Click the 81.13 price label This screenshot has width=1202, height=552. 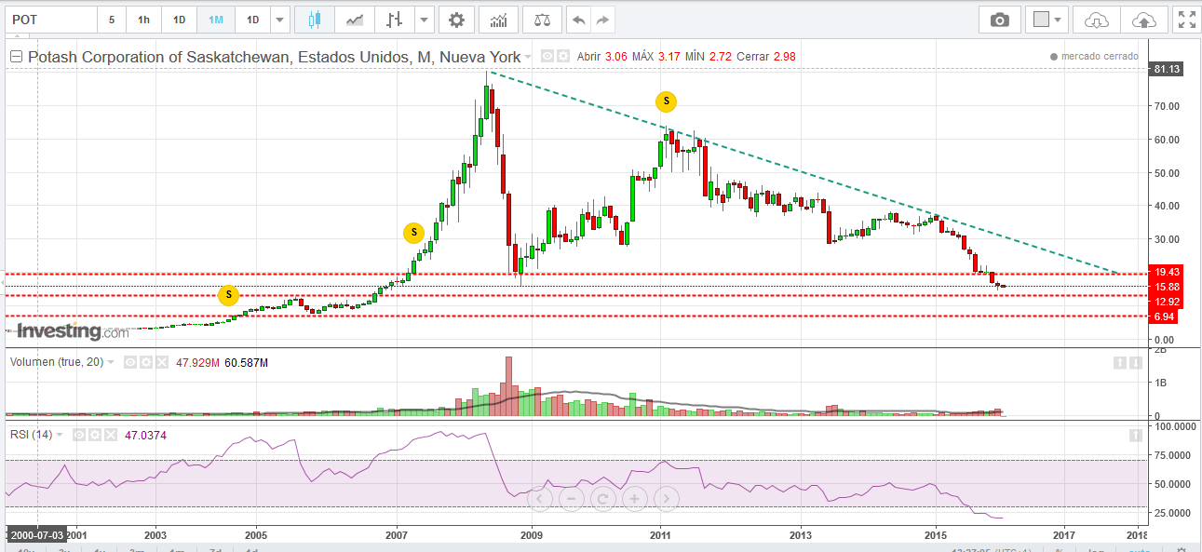point(1167,69)
